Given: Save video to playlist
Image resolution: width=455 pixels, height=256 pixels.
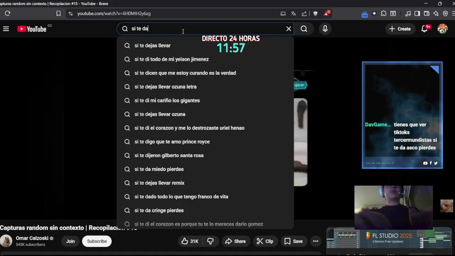Looking at the screenshot, I should coord(294,241).
